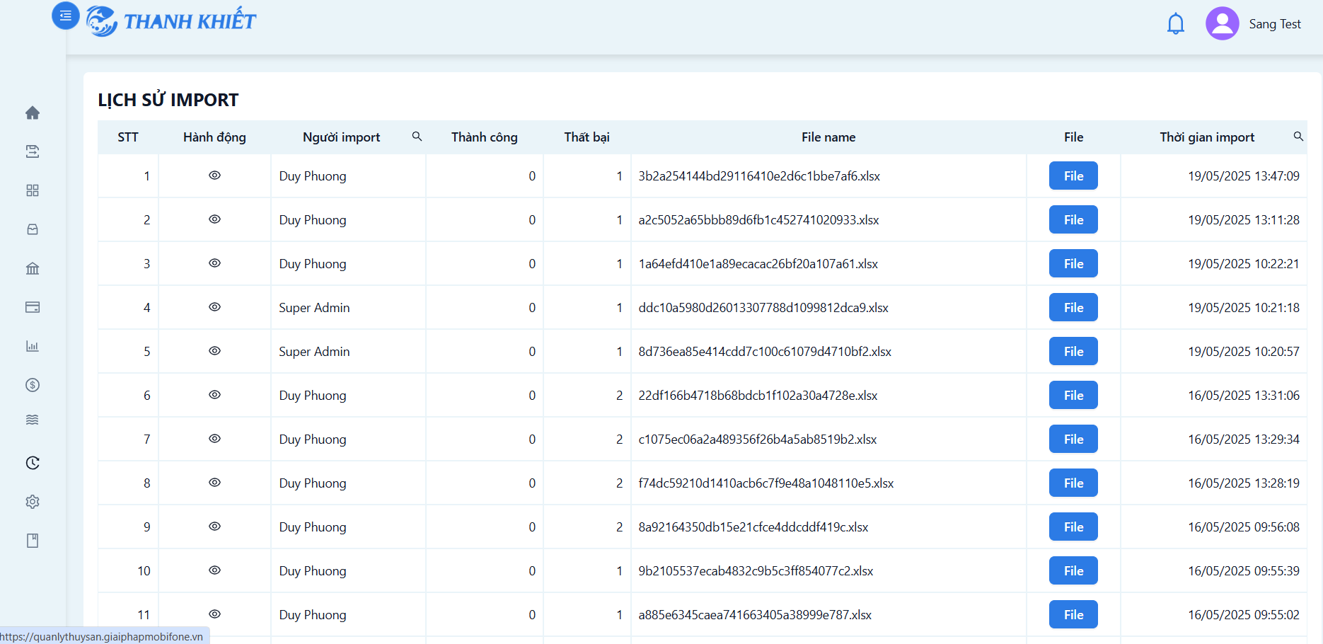Click the LỊCH SỬ IMPORT heading
1323x644 pixels.
[168, 100]
